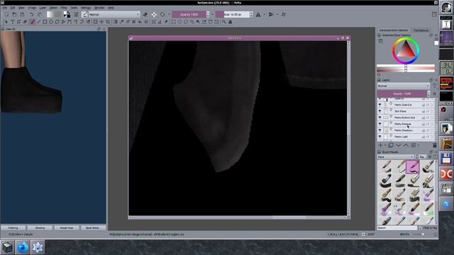Hide the Pants Light layer
The width and height of the screenshot is (454, 255).
380,137
